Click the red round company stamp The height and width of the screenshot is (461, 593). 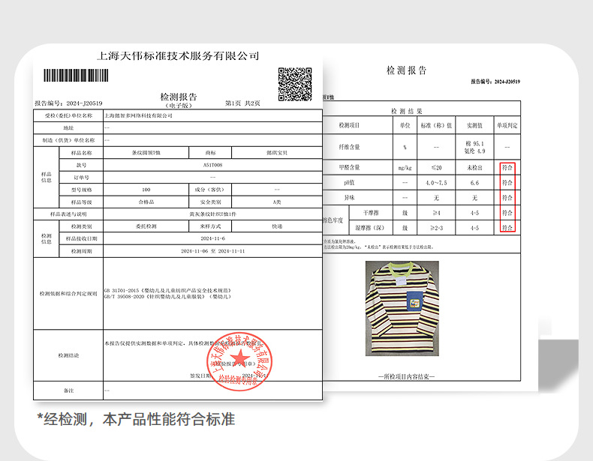239,361
